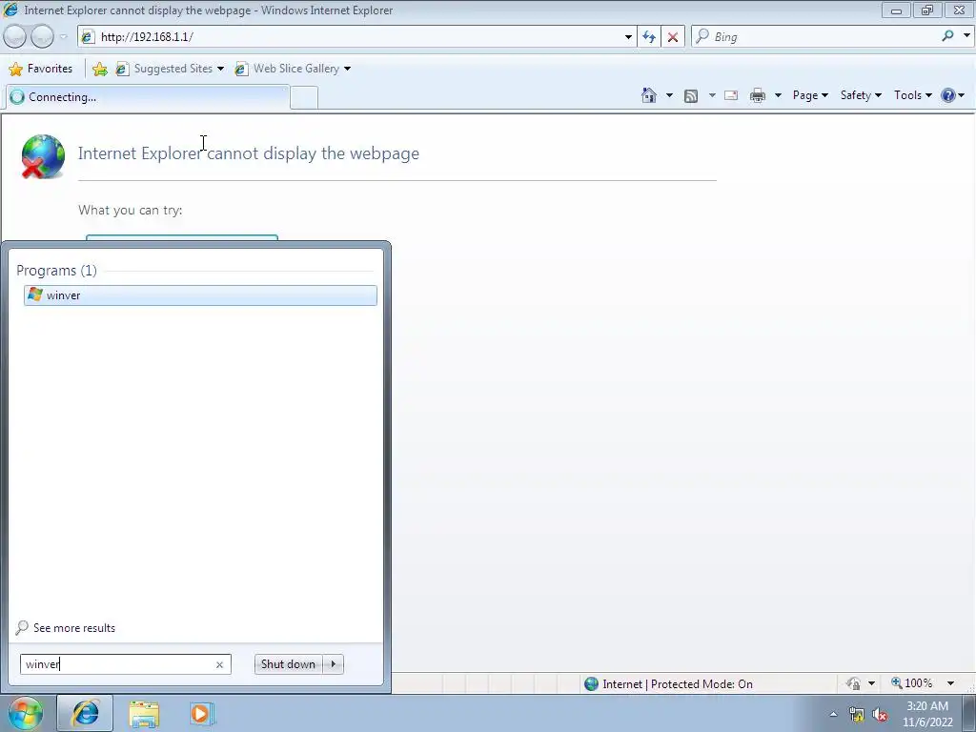Expand the Shut down options arrow

pyautogui.click(x=334, y=664)
